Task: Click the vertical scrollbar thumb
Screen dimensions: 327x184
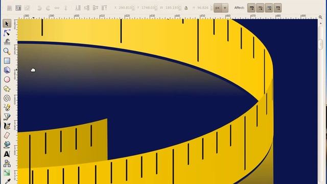Action: [321, 44]
